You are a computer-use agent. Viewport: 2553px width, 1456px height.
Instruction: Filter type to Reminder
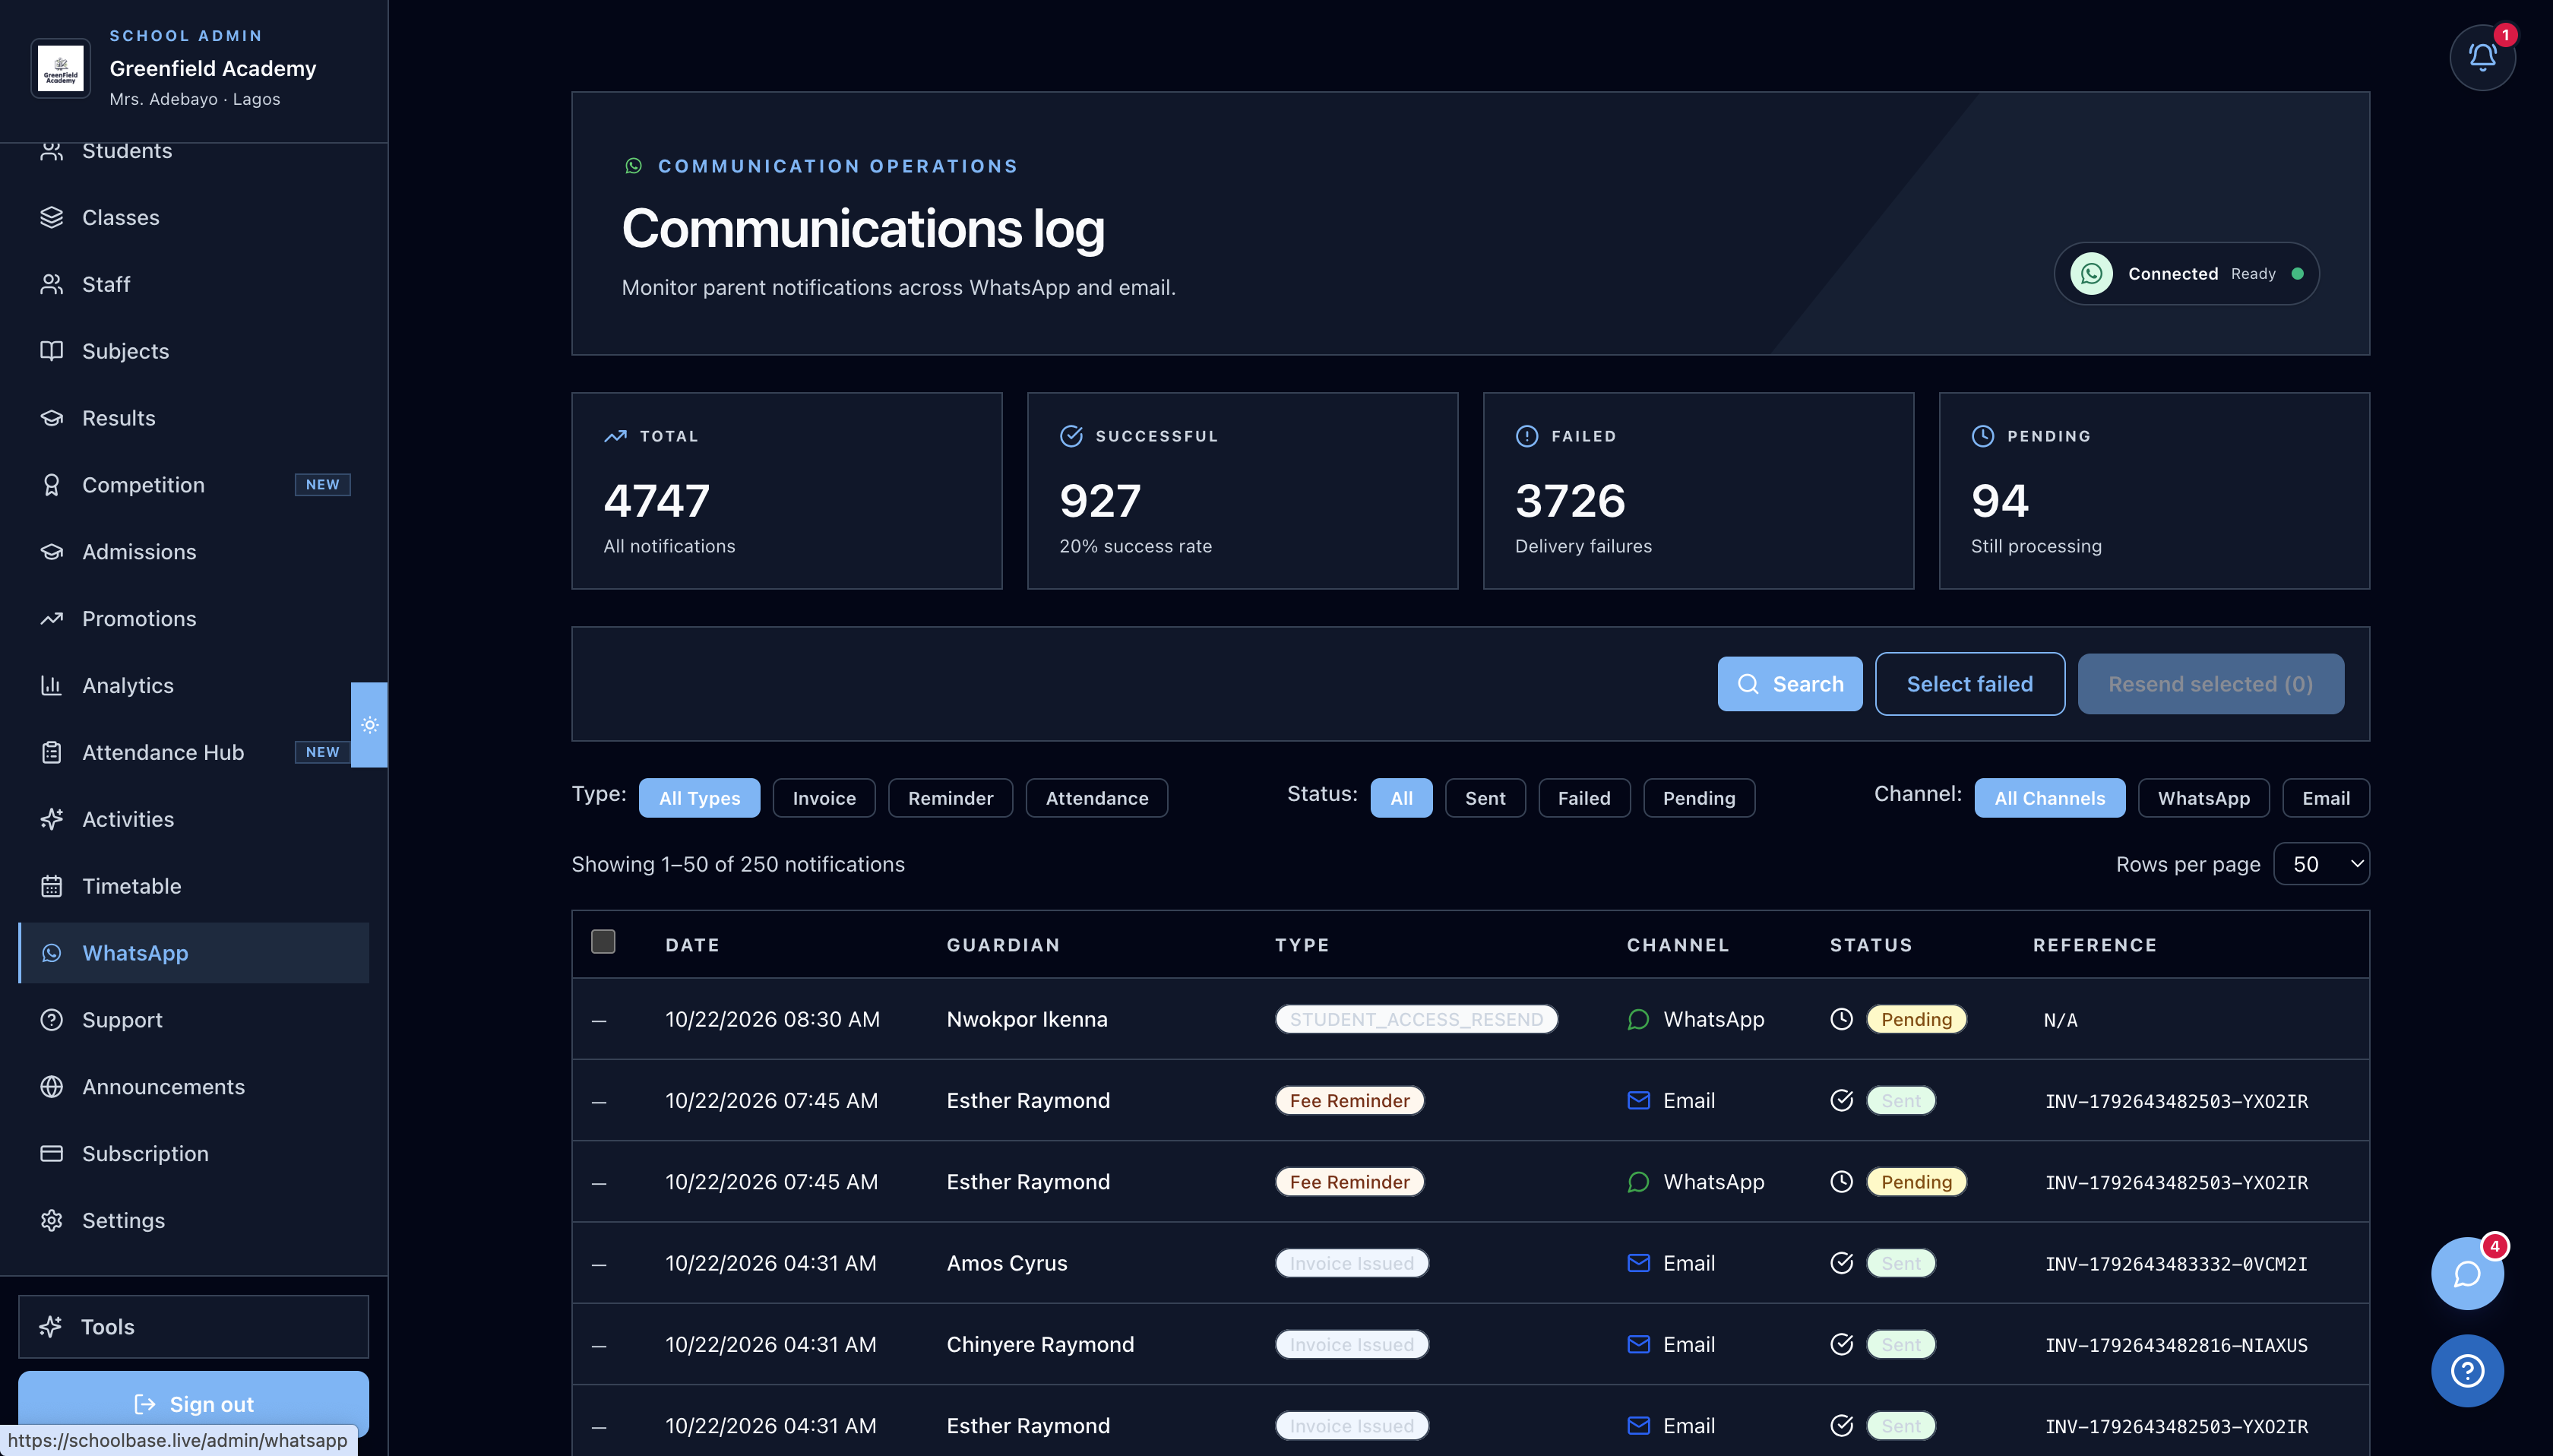pos(950,798)
